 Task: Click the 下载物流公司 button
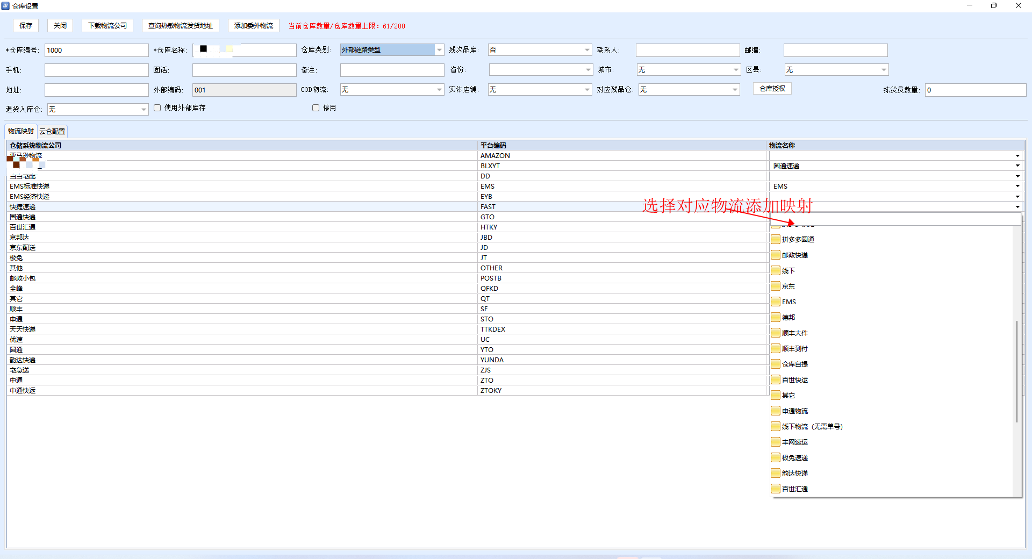coord(107,26)
